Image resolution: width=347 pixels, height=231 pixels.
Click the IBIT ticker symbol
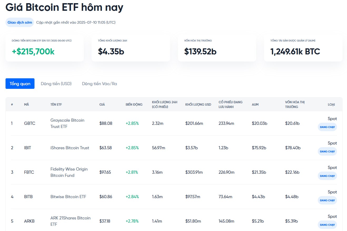[27, 148]
